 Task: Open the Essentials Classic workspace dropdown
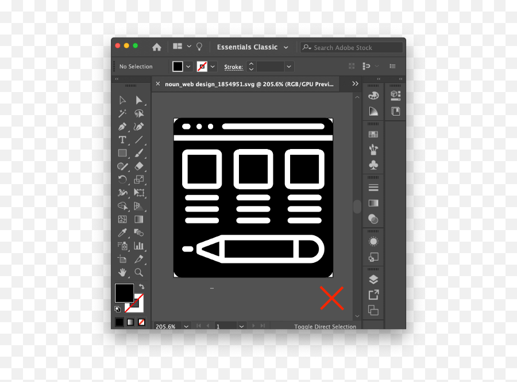(253, 47)
